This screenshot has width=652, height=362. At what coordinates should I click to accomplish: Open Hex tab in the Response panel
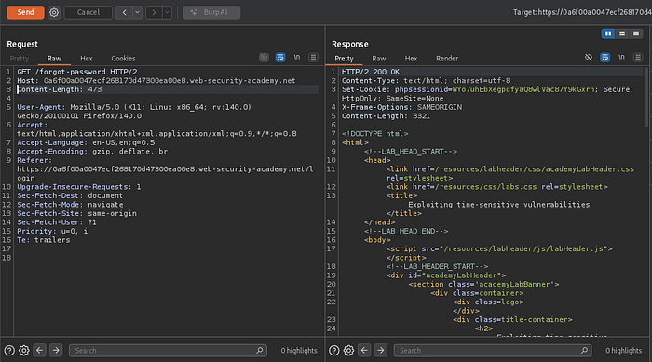click(412, 59)
